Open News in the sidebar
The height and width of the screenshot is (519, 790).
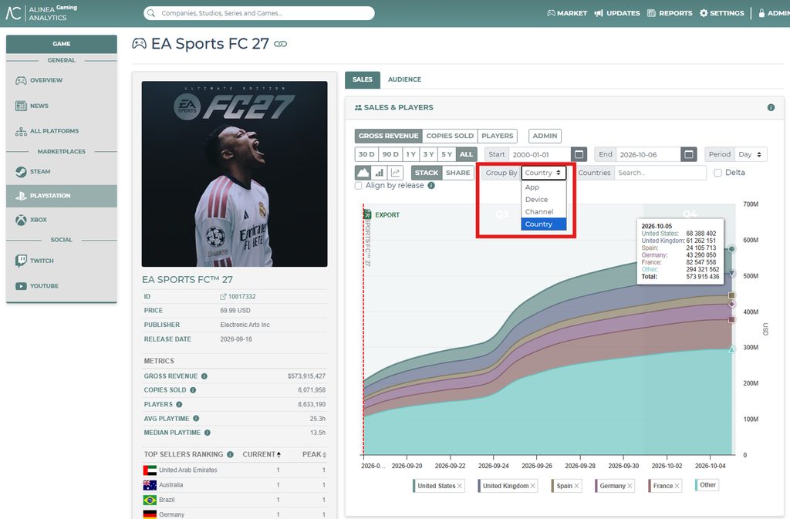(61, 106)
